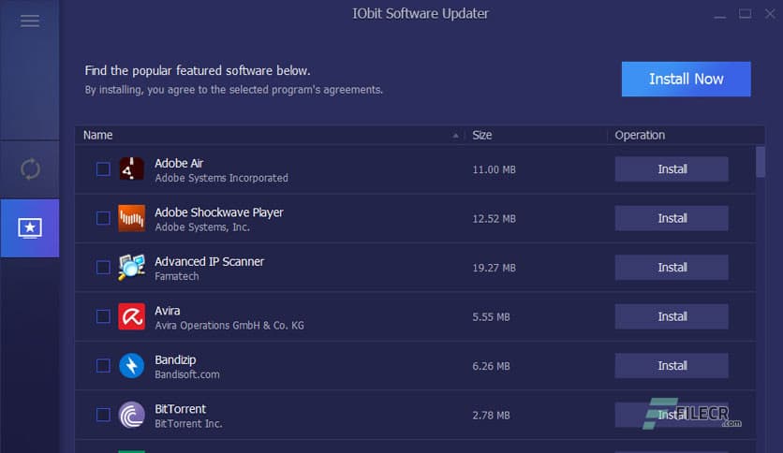
Task: Click Adobe Systems Incorporated publisher text
Action: pyautogui.click(x=221, y=178)
